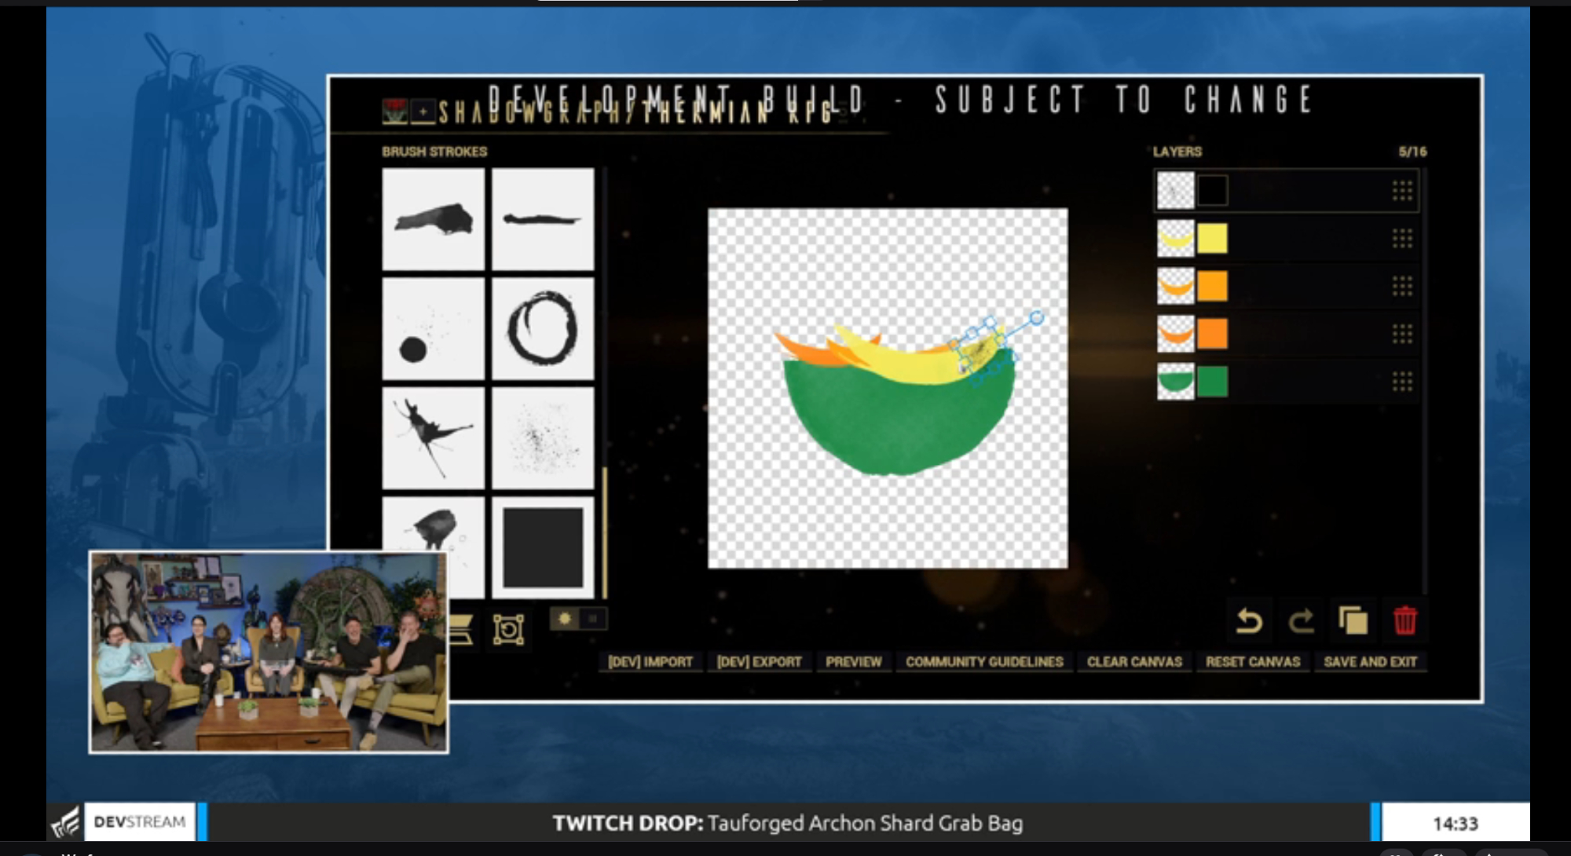
Task: Click Save and Exit
Action: (x=1370, y=662)
